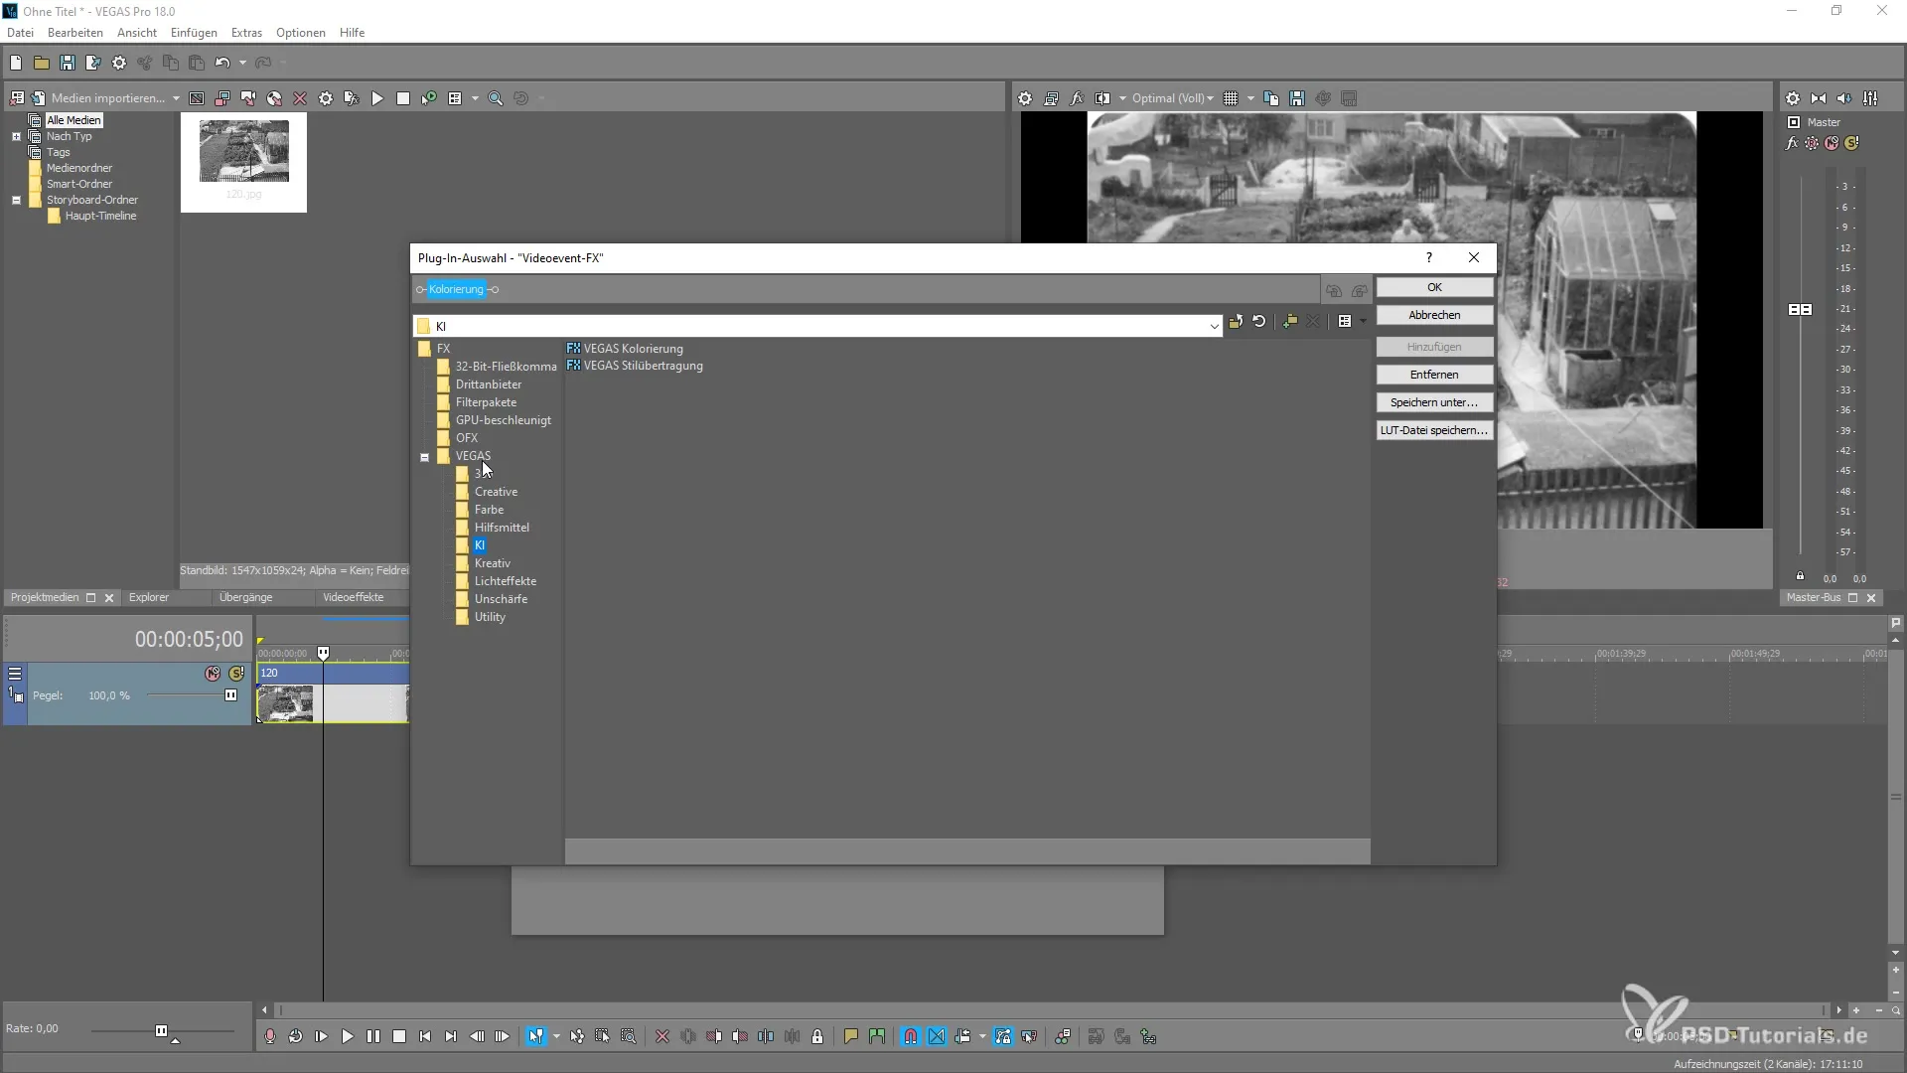Click the Entfernen button
This screenshot has height=1073, width=1907.
1433,375
